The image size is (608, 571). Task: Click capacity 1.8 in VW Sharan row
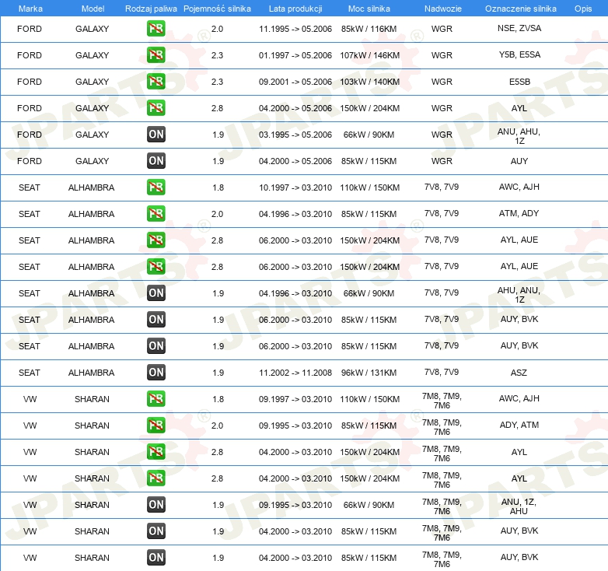pyautogui.click(x=218, y=399)
